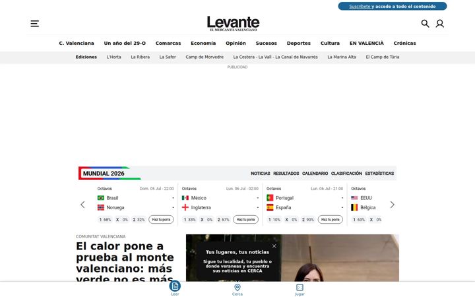Image resolution: width=475 pixels, height=297 pixels.
Task: Click 'Haz tu porra' for México-Inglaterra
Action: (x=245, y=219)
